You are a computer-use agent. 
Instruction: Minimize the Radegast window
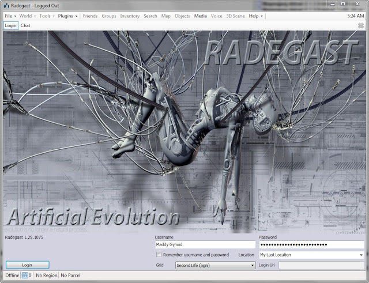click(333, 4)
